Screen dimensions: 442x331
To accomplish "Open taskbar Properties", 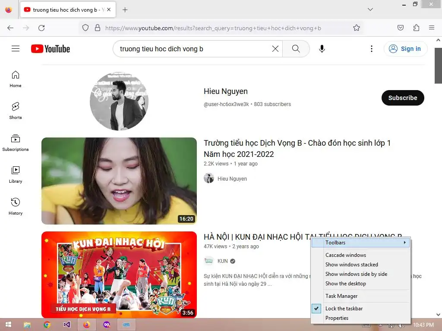I will pos(360,318).
